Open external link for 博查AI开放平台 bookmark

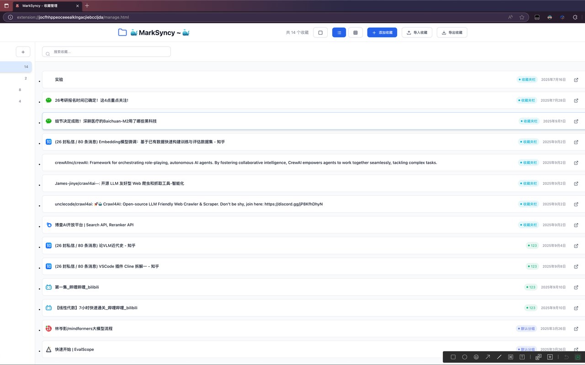(x=576, y=225)
